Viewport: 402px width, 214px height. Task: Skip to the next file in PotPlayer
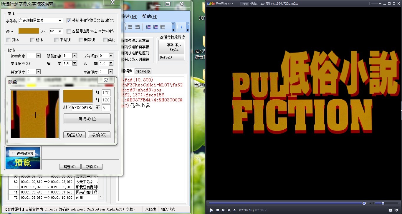(229, 210)
